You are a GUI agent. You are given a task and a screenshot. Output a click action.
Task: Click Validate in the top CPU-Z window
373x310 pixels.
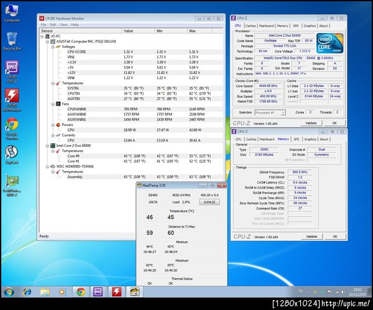(x=311, y=123)
